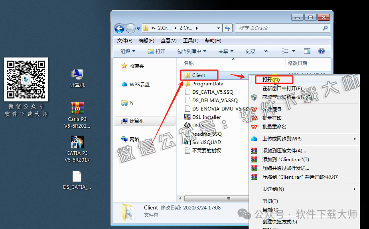Click the 打开 toolbar button

[156, 51]
